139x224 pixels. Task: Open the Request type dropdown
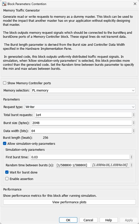80,107
